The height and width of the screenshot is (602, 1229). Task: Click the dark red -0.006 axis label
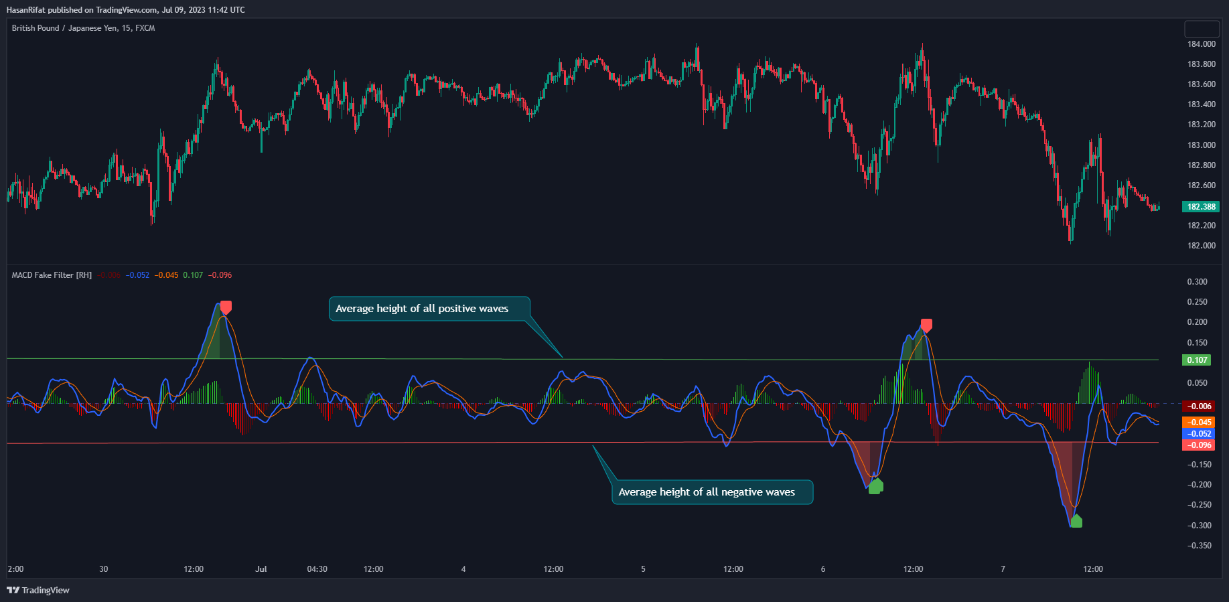coord(1198,406)
